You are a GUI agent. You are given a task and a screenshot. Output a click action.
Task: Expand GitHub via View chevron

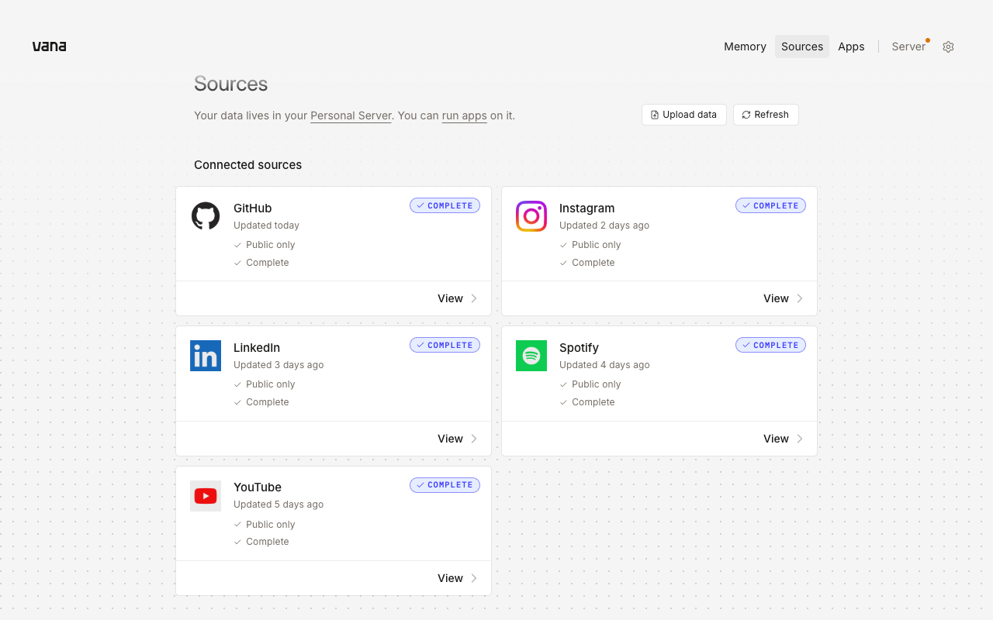474,298
